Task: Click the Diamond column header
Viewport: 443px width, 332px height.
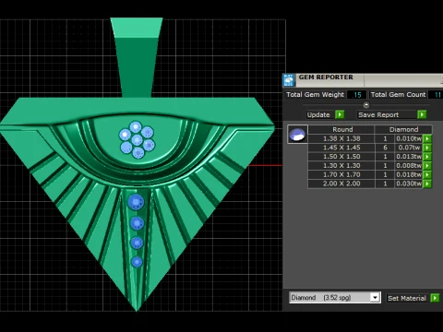Action: [403, 129]
